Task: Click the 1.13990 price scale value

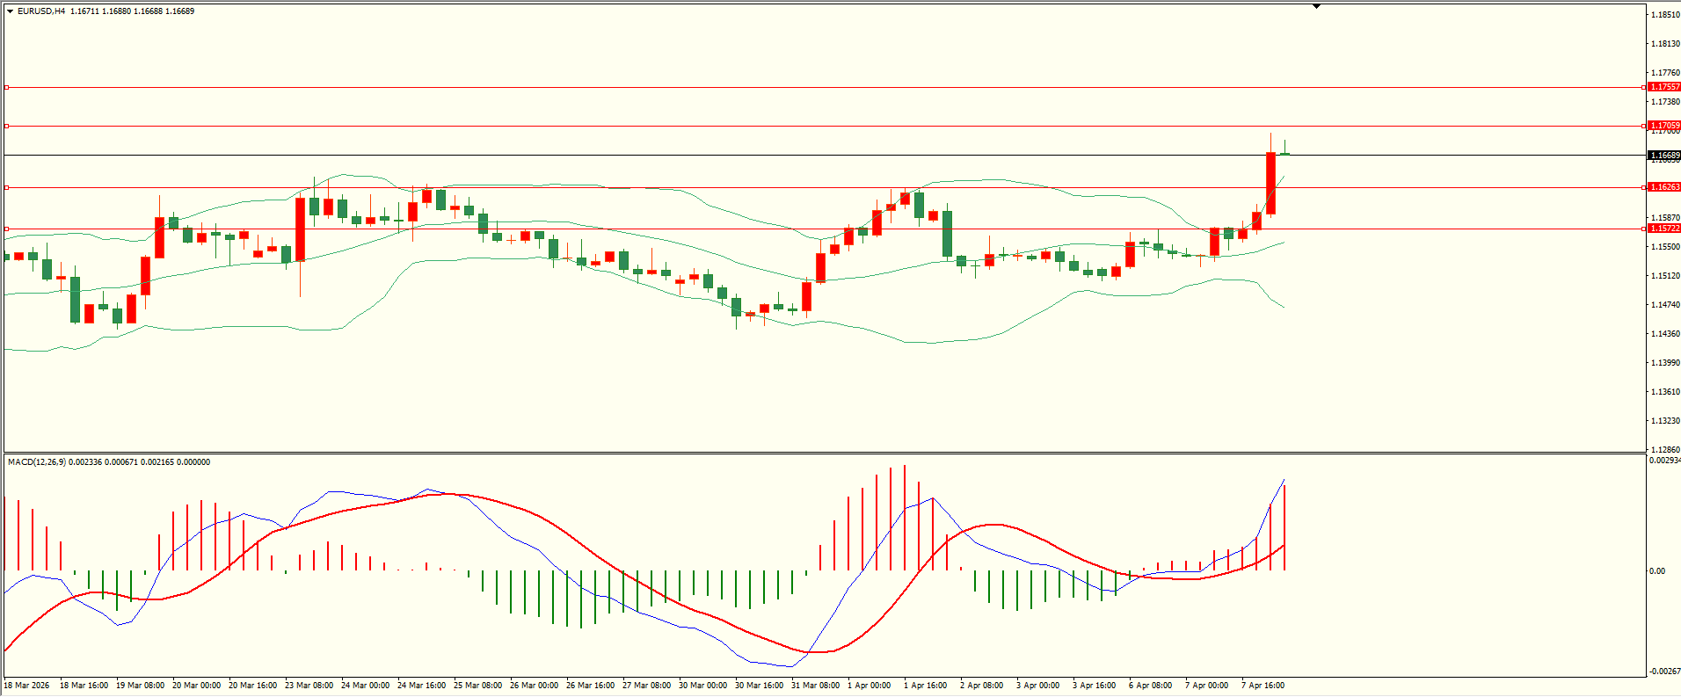Action: point(1665,363)
